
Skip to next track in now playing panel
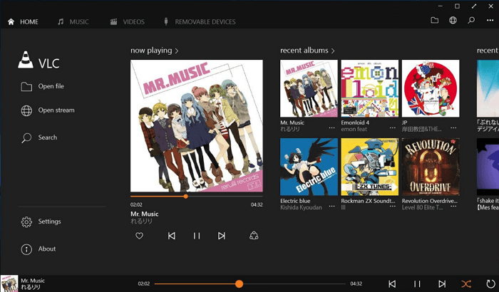222,236
